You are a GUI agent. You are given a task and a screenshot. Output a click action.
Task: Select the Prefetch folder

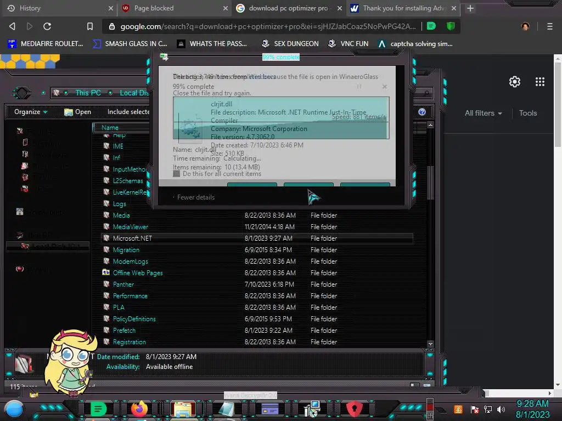124,331
